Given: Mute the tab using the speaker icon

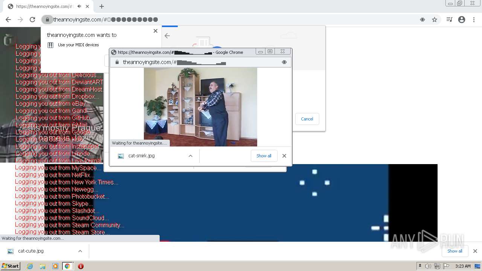Looking at the screenshot, I should 79,6.
